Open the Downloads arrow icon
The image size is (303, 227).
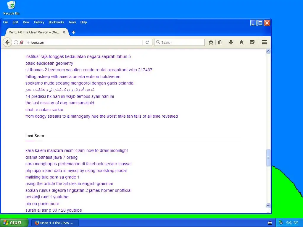click(231, 42)
